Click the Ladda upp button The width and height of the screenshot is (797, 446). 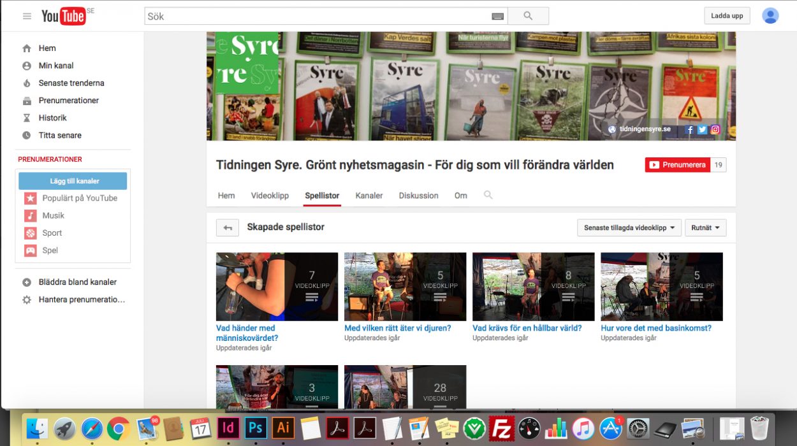pos(728,16)
